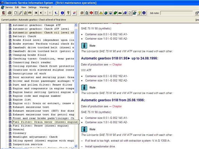Screen dimensions: 199x149
Task: Click the yellow warning triangle icon
Action: (x=101, y=13)
